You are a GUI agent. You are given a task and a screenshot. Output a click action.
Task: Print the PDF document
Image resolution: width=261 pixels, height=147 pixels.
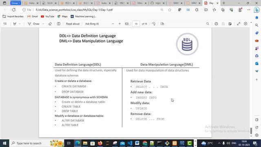pyautogui.click(x=216, y=24)
